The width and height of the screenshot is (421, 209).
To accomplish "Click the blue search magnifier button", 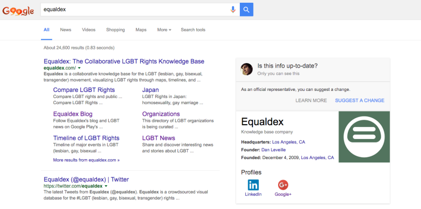I will (247, 9).
